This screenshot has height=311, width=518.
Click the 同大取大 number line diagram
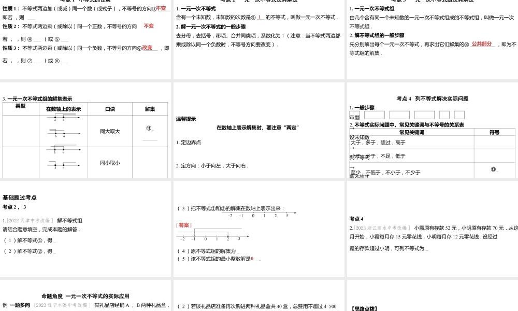(x=63, y=130)
